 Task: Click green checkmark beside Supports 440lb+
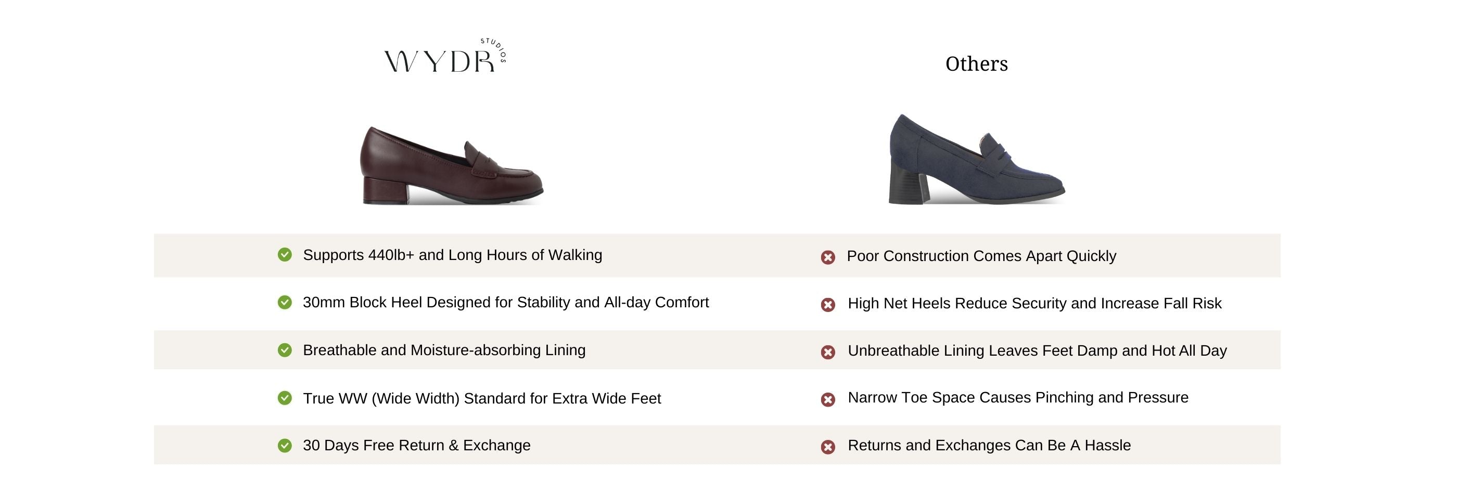click(285, 255)
